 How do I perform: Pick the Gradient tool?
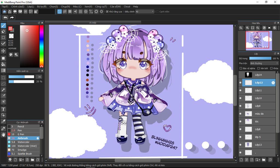click(x=3, y=70)
